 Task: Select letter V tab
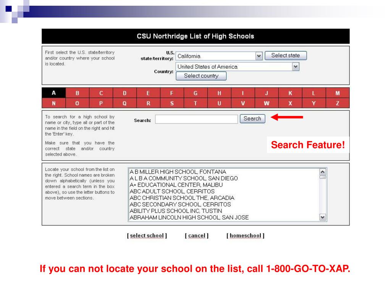pos(243,103)
